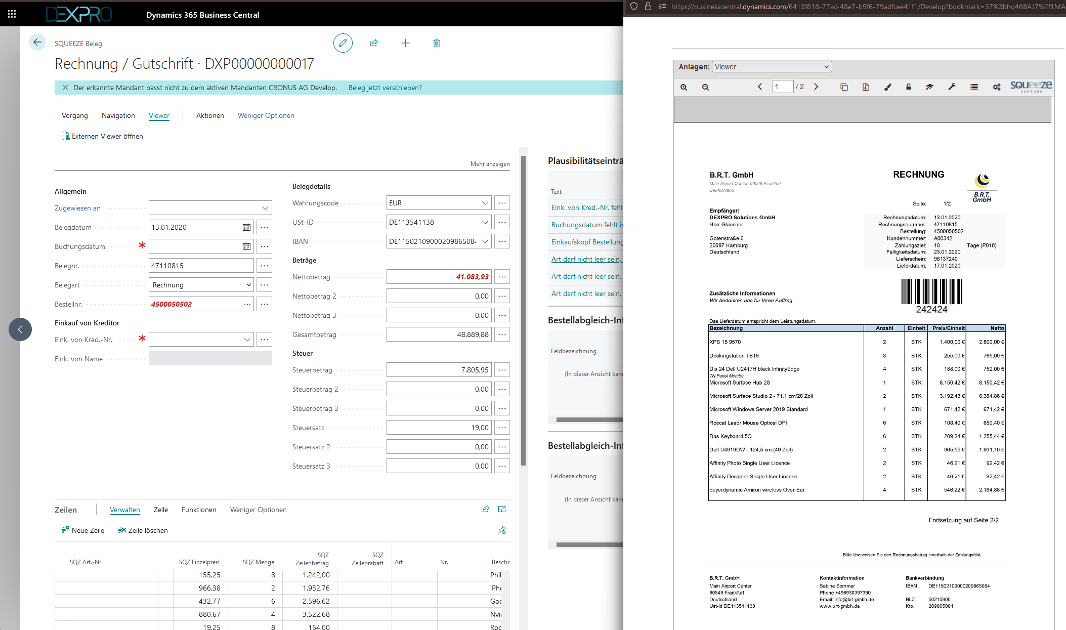This screenshot has height=630, width=1066.
Task: Expand the Belegart dropdown
Action: [x=248, y=285]
